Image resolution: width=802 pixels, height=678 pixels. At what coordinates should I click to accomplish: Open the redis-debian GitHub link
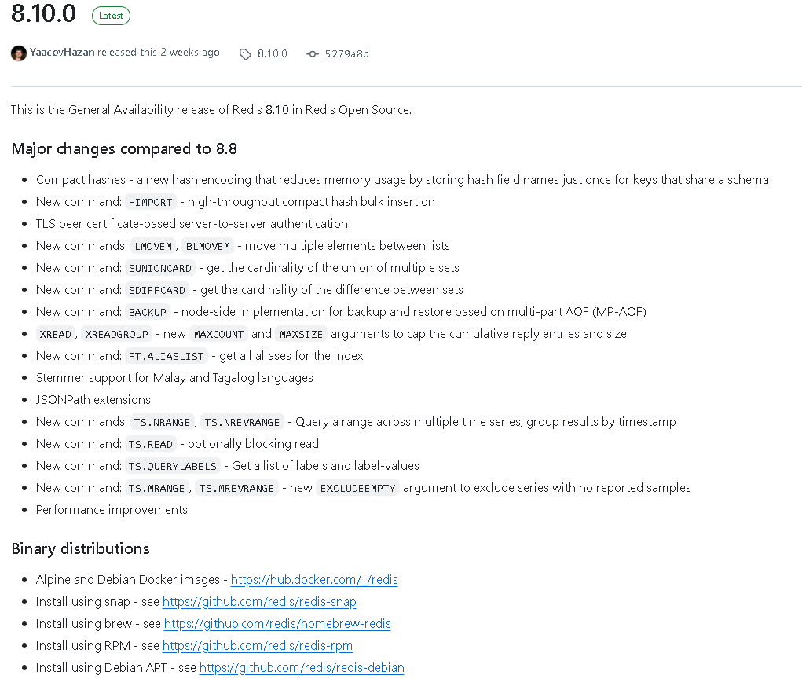tap(302, 667)
